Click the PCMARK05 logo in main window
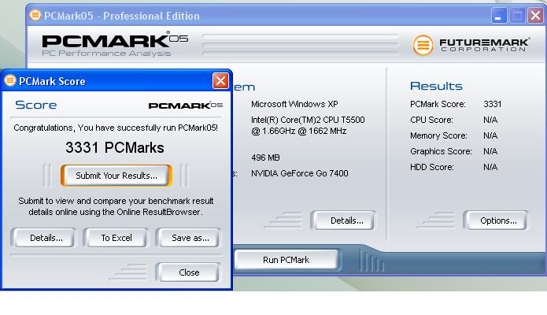The width and height of the screenshot is (547, 315). tap(115, 44)
